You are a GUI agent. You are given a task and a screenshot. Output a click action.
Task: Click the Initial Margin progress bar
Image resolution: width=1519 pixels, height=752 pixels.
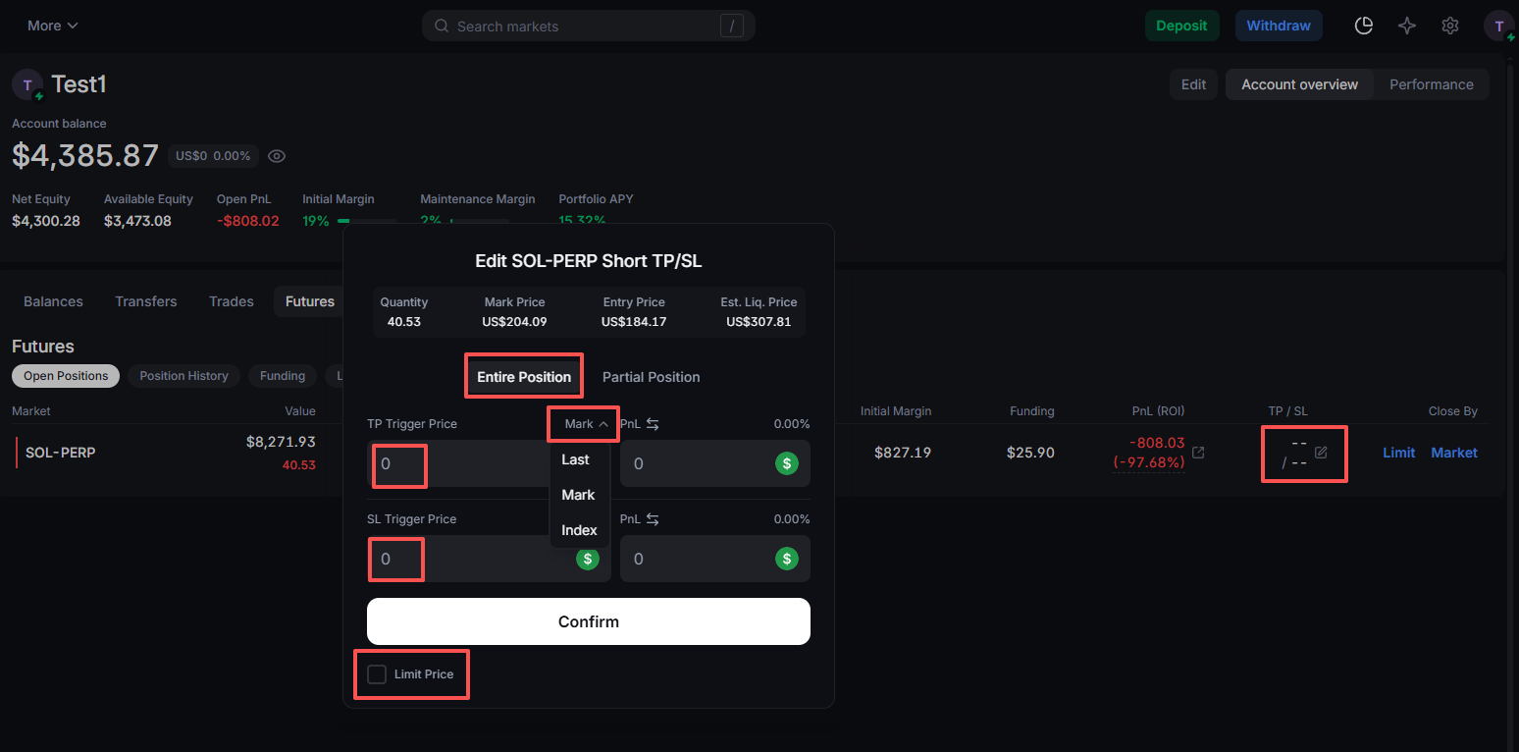[x=367, y=222]
